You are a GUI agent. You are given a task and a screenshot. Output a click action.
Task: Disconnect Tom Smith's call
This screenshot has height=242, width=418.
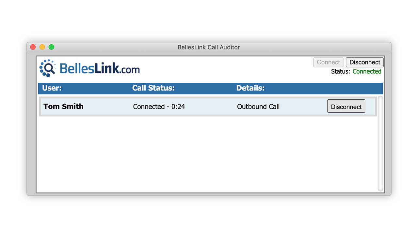coord(346,107)
